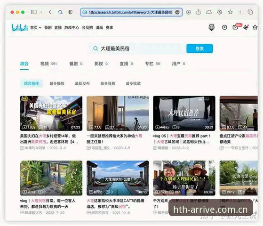Open the browser settings gear icon

pos(220,12)
